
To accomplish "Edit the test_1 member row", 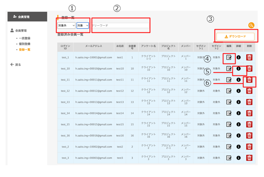I will pos(229,57).
